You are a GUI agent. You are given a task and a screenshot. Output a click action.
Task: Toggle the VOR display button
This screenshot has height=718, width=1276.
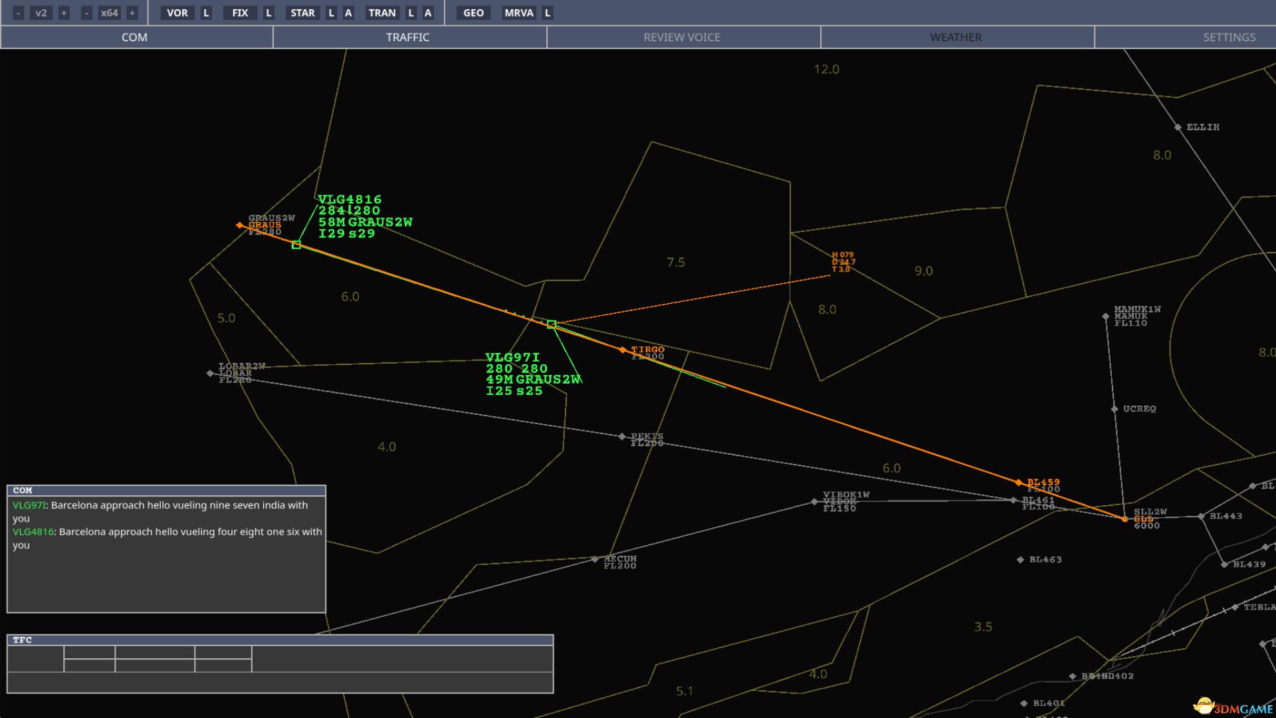tap(177, 12)
